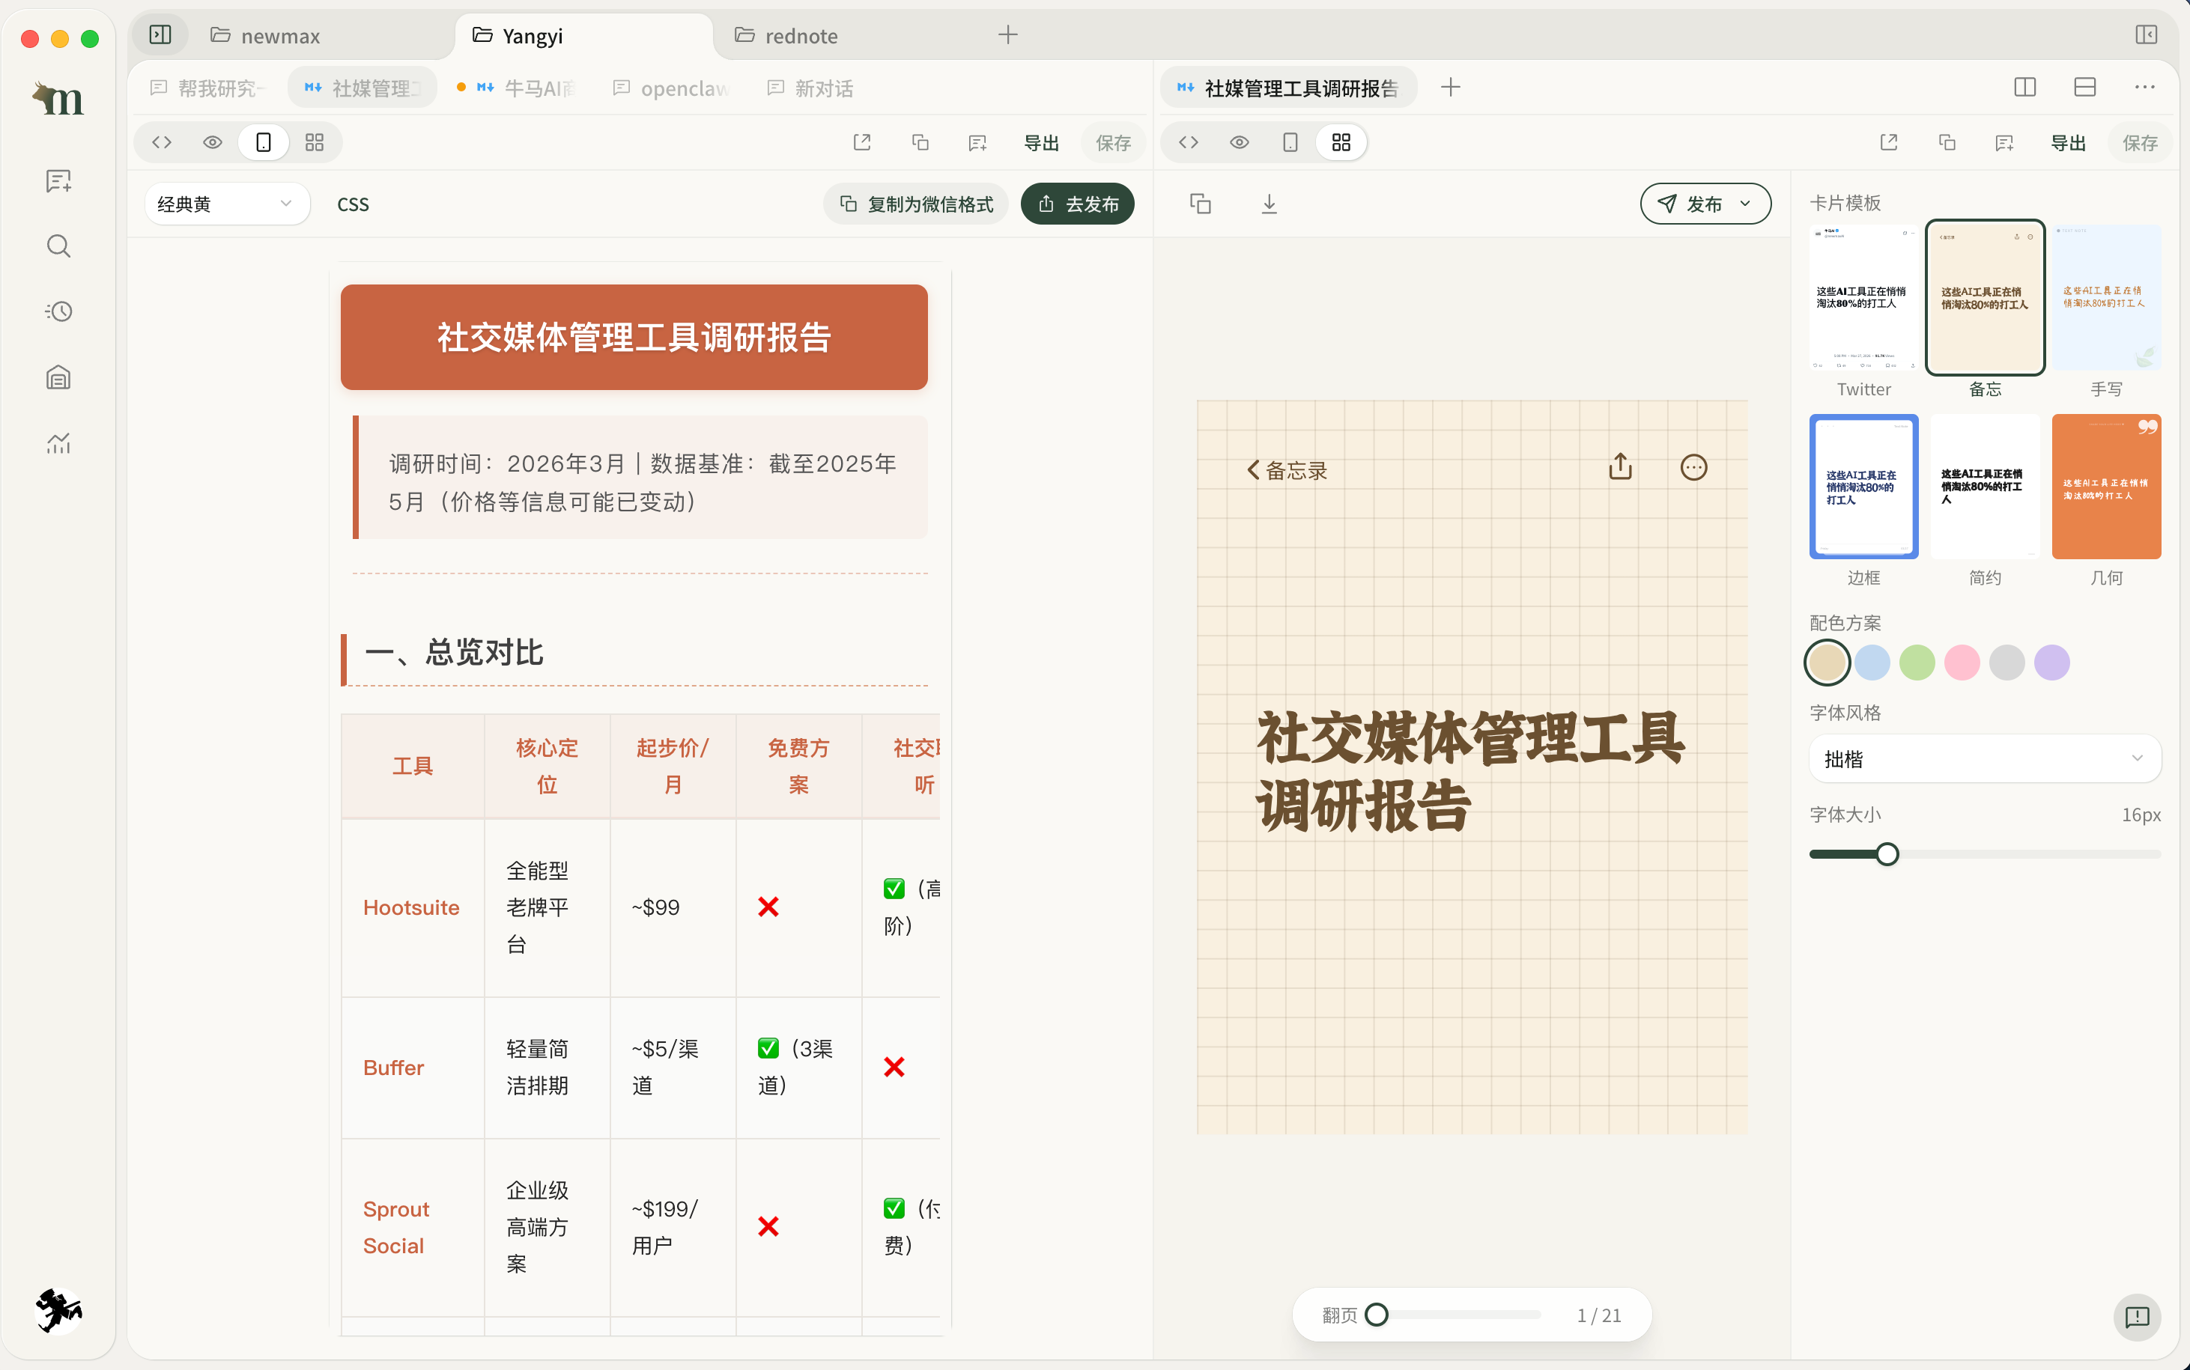Download card image in right pane
This screenshot has height=1370, width=2190.
click(1269, 204)
